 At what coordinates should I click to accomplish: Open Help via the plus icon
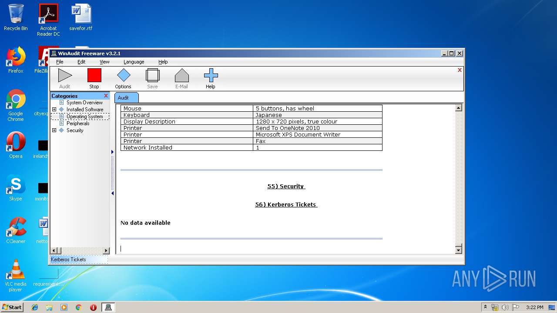coord(211,78)
